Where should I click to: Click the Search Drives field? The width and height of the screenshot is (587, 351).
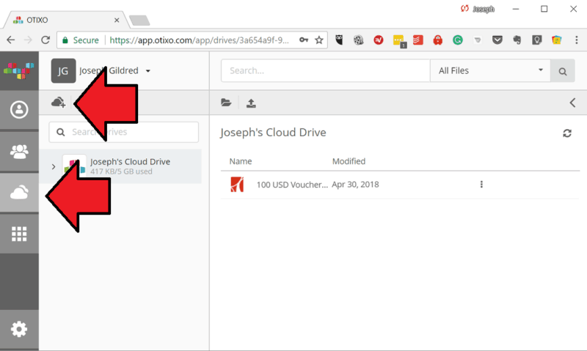click(x=123, y=132)
